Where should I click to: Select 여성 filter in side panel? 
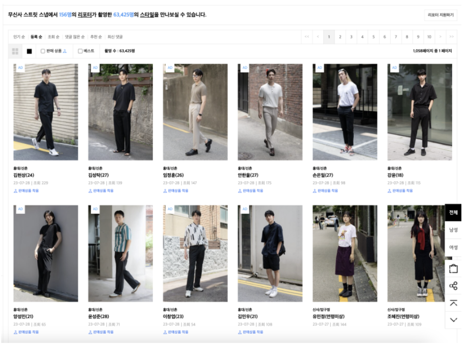(x=453, y=247)
